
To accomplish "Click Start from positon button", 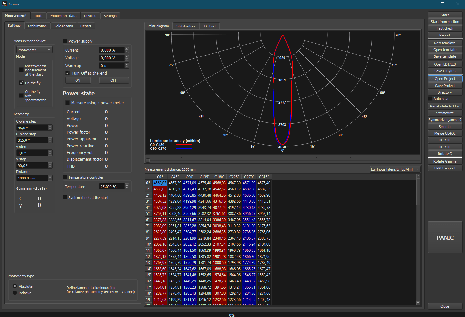I will click(x=445, y=22).
